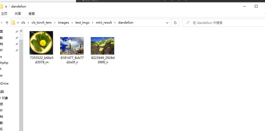The height and width of the screenshot is (131, 265).
Task: Navigate to mini_result in the breadcrumb
Action: [104, 23]
